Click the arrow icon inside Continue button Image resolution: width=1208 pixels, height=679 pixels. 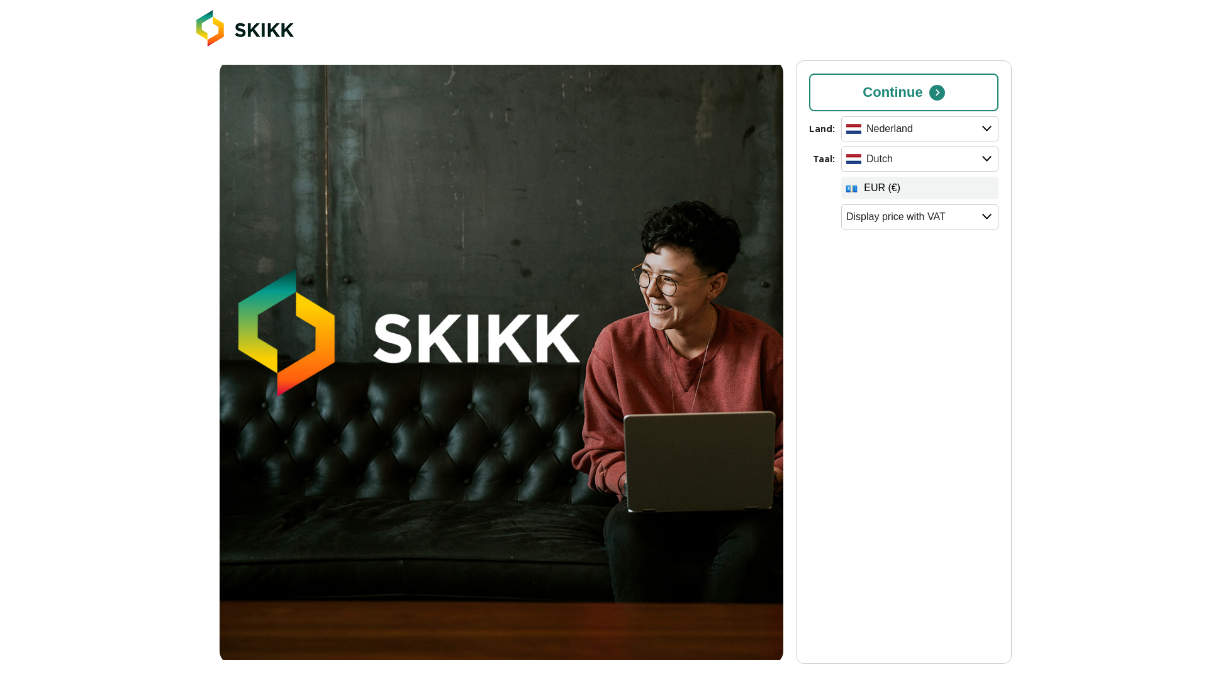(x=937, y=93)
